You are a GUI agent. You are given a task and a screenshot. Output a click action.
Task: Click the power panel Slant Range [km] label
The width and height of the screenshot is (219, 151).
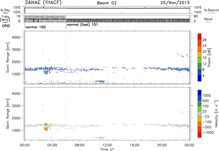click(x=8, y=58)
